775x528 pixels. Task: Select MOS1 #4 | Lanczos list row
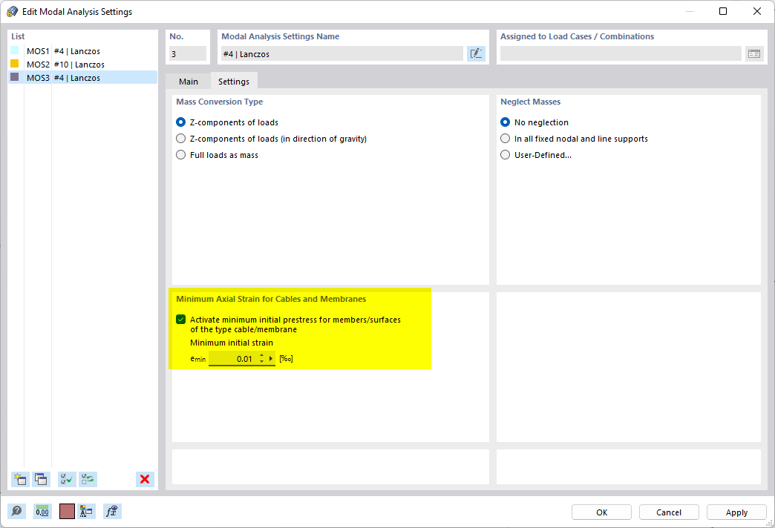pyautogui.click(x=82, y=51)
